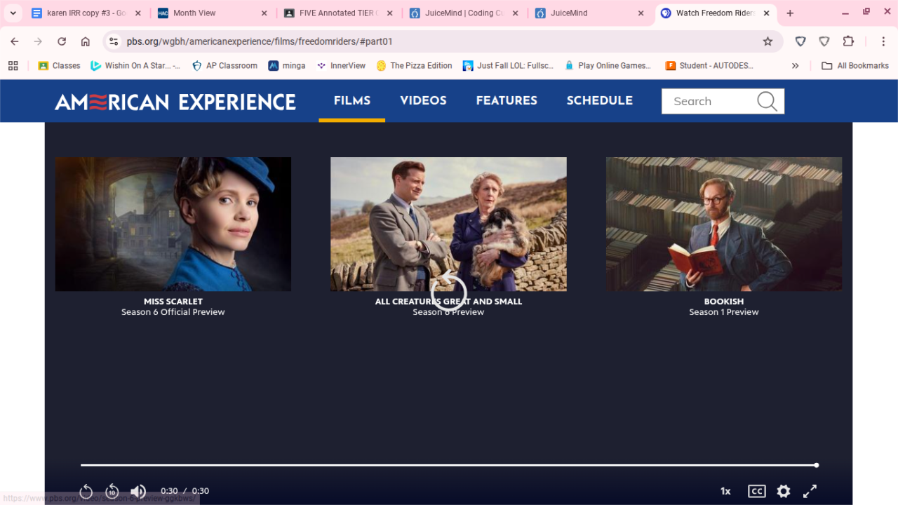Select the Miss Scarlet preview thumbnail
898x505 pixels.
pyautogui.click(x=173, y=224)
